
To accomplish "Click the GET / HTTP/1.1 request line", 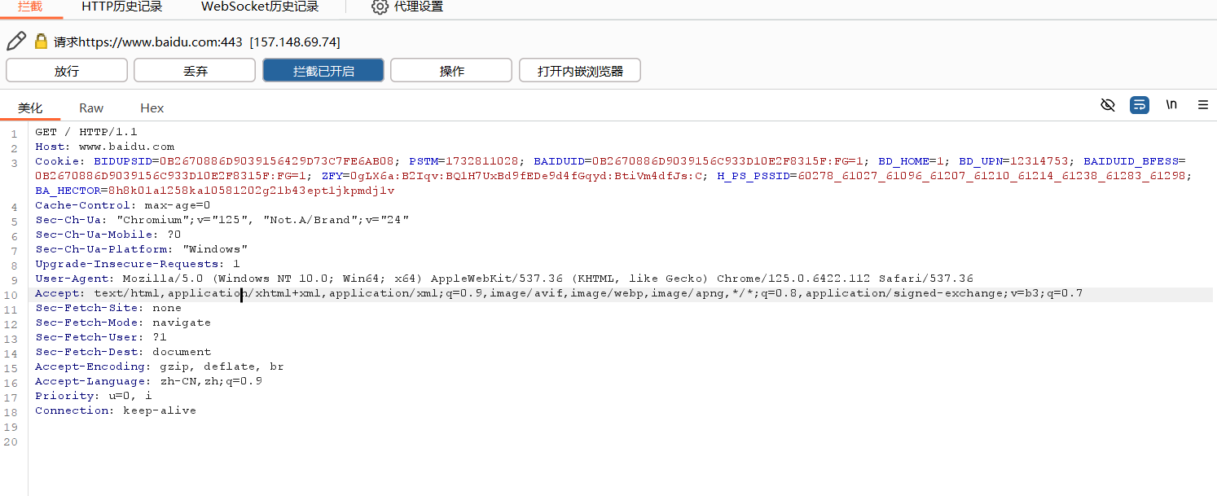I will pyautogui.click(x=86, y=132).
